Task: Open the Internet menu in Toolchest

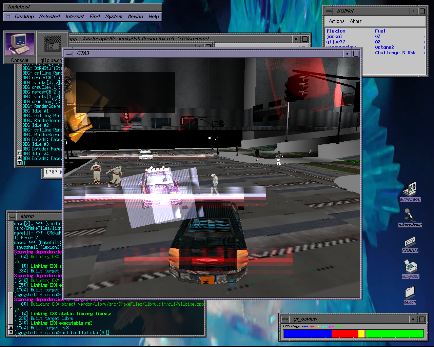Action: pos(74,17)
